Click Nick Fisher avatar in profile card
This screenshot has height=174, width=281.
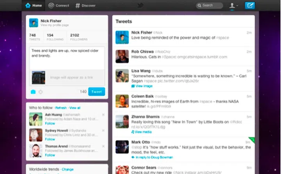tap(34, 23)
